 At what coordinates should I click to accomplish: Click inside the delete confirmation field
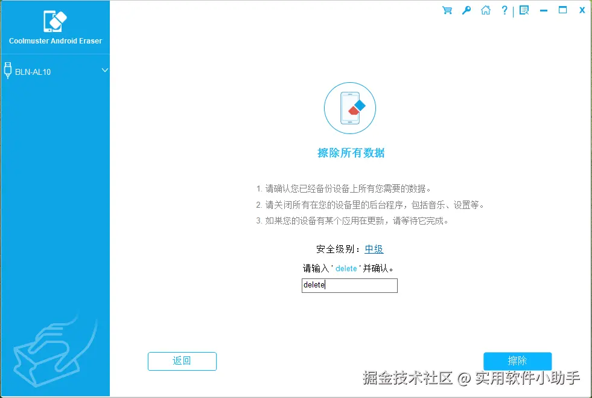click(x=349, y=285)
